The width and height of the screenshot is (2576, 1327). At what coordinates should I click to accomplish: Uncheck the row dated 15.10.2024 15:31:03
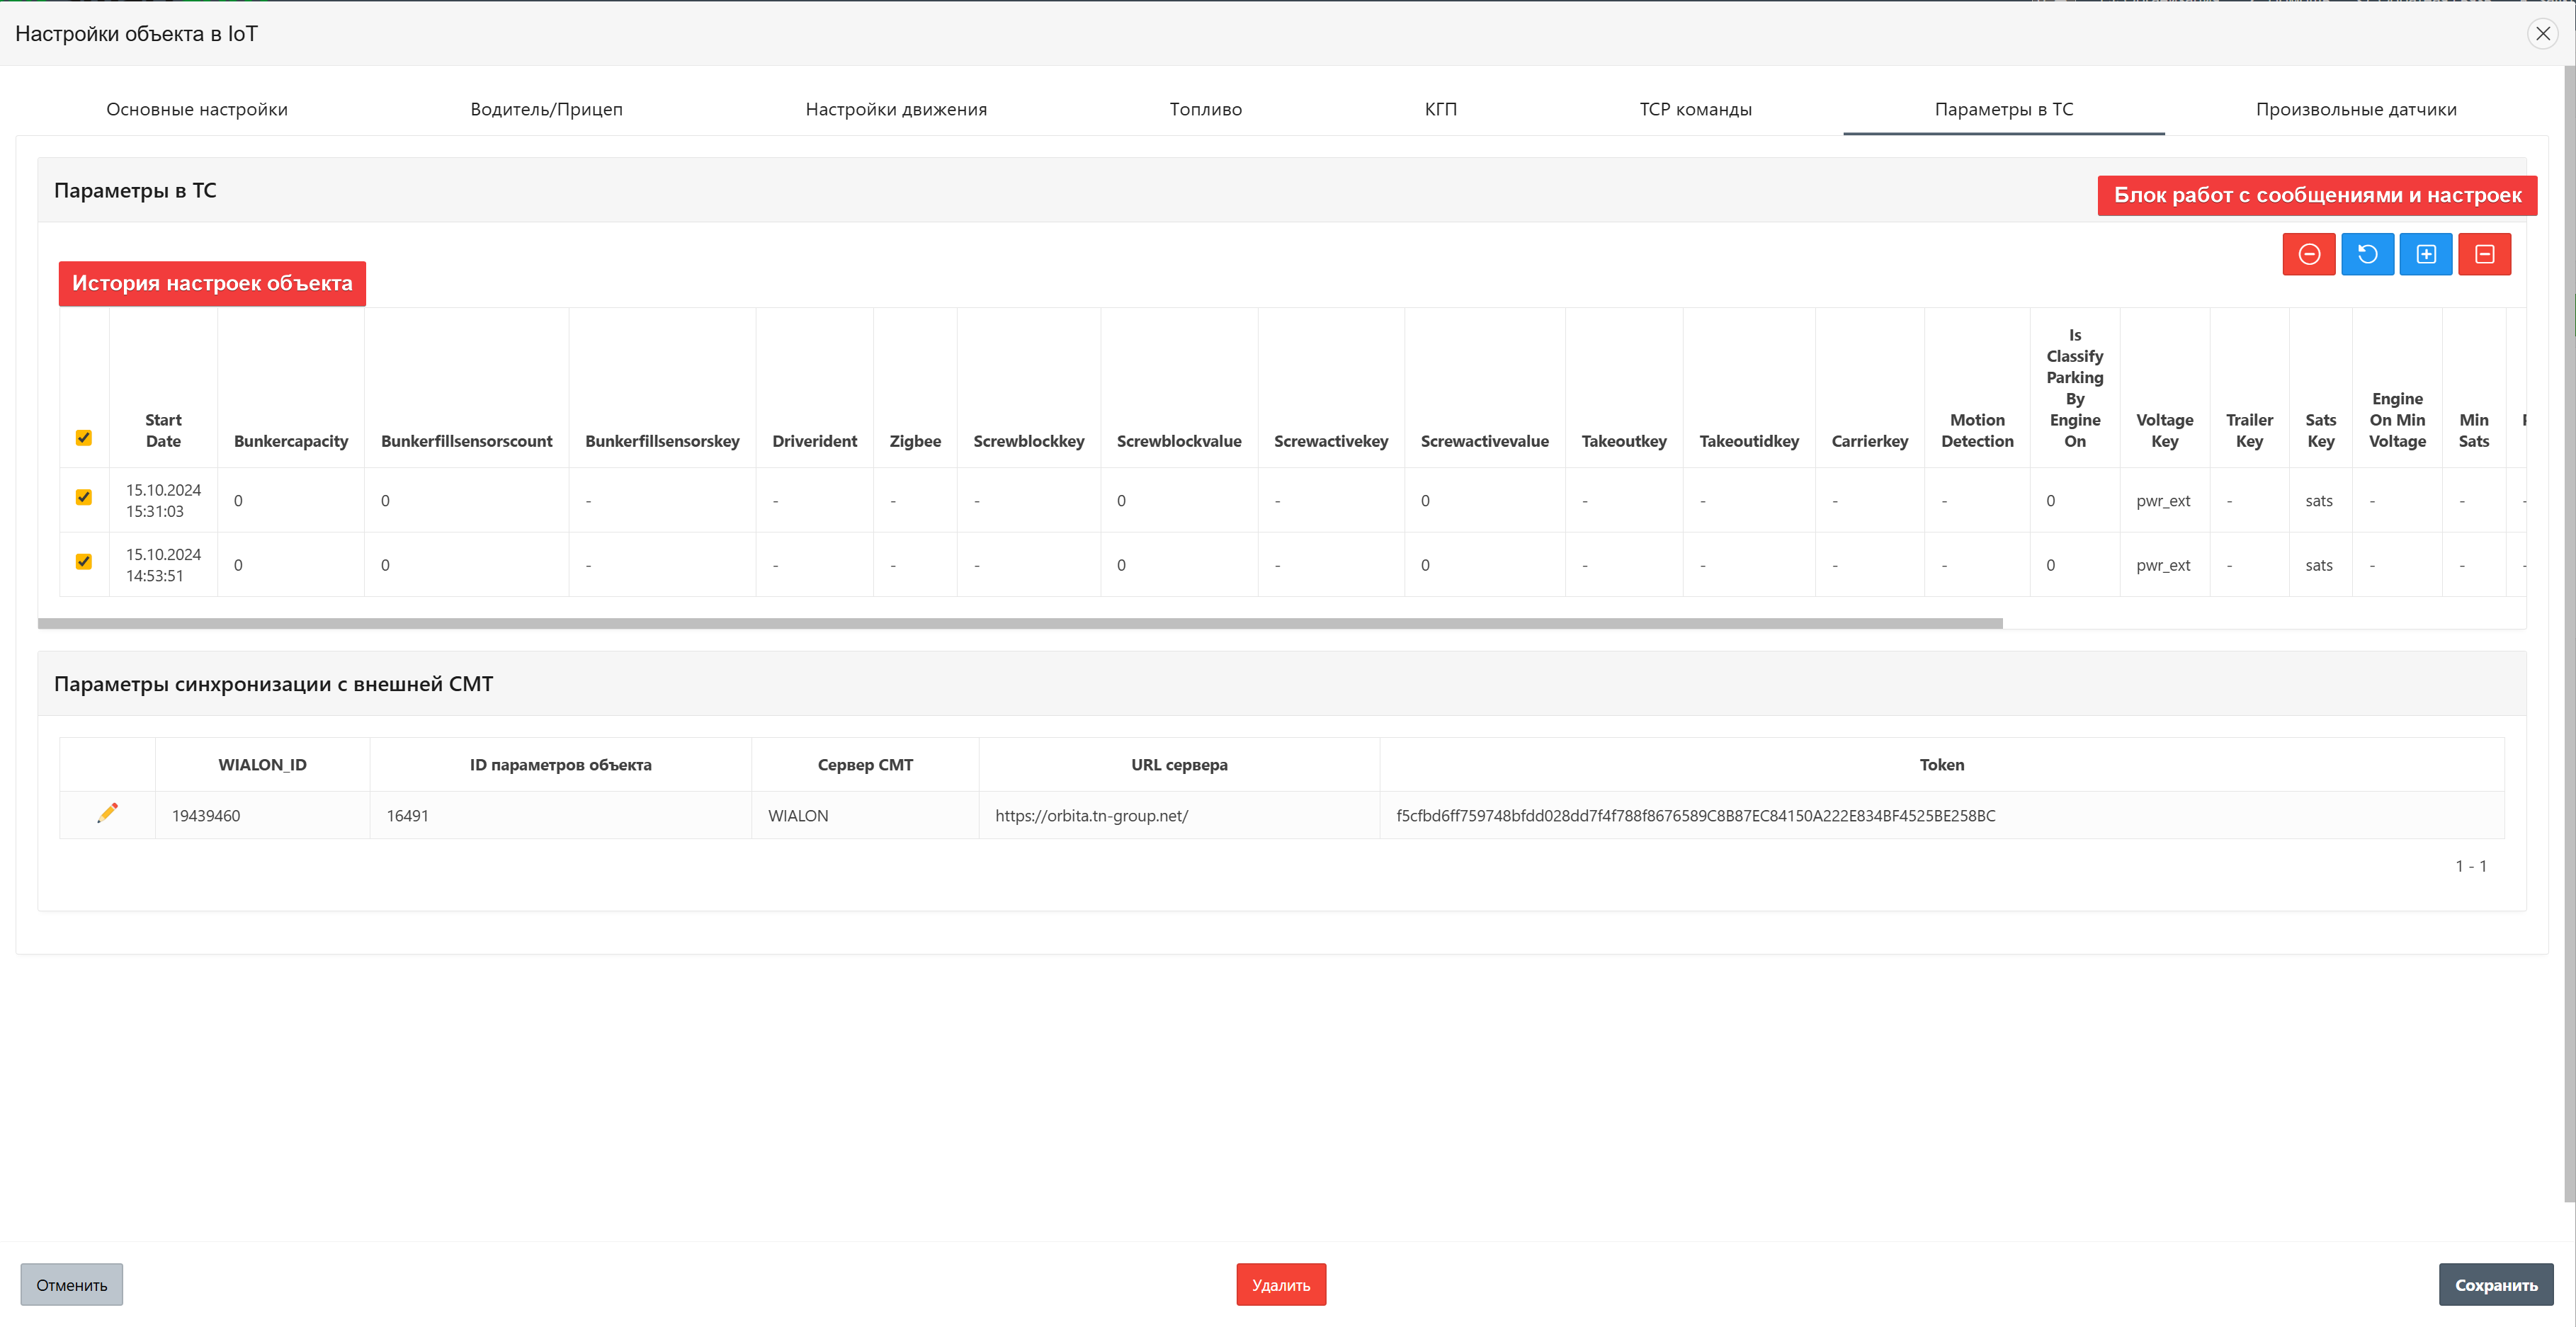point(84,497)
